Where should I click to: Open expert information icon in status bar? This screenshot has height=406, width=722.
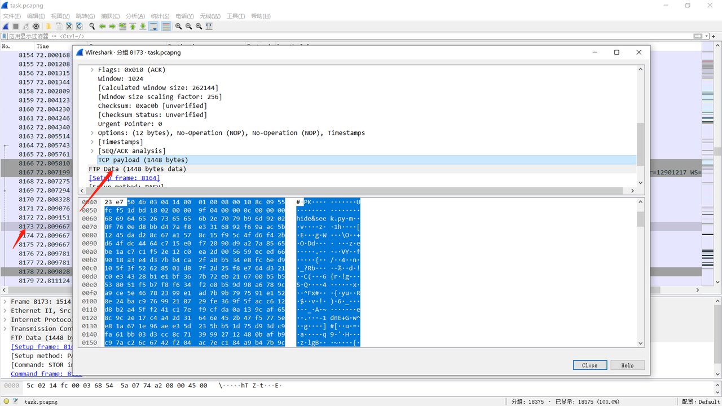click(x=5, y=401)
